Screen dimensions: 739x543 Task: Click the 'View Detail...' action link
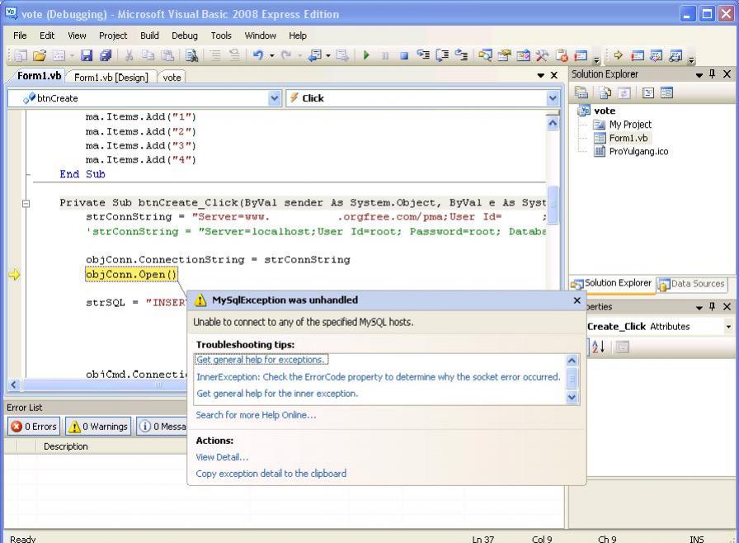(222, 456)
